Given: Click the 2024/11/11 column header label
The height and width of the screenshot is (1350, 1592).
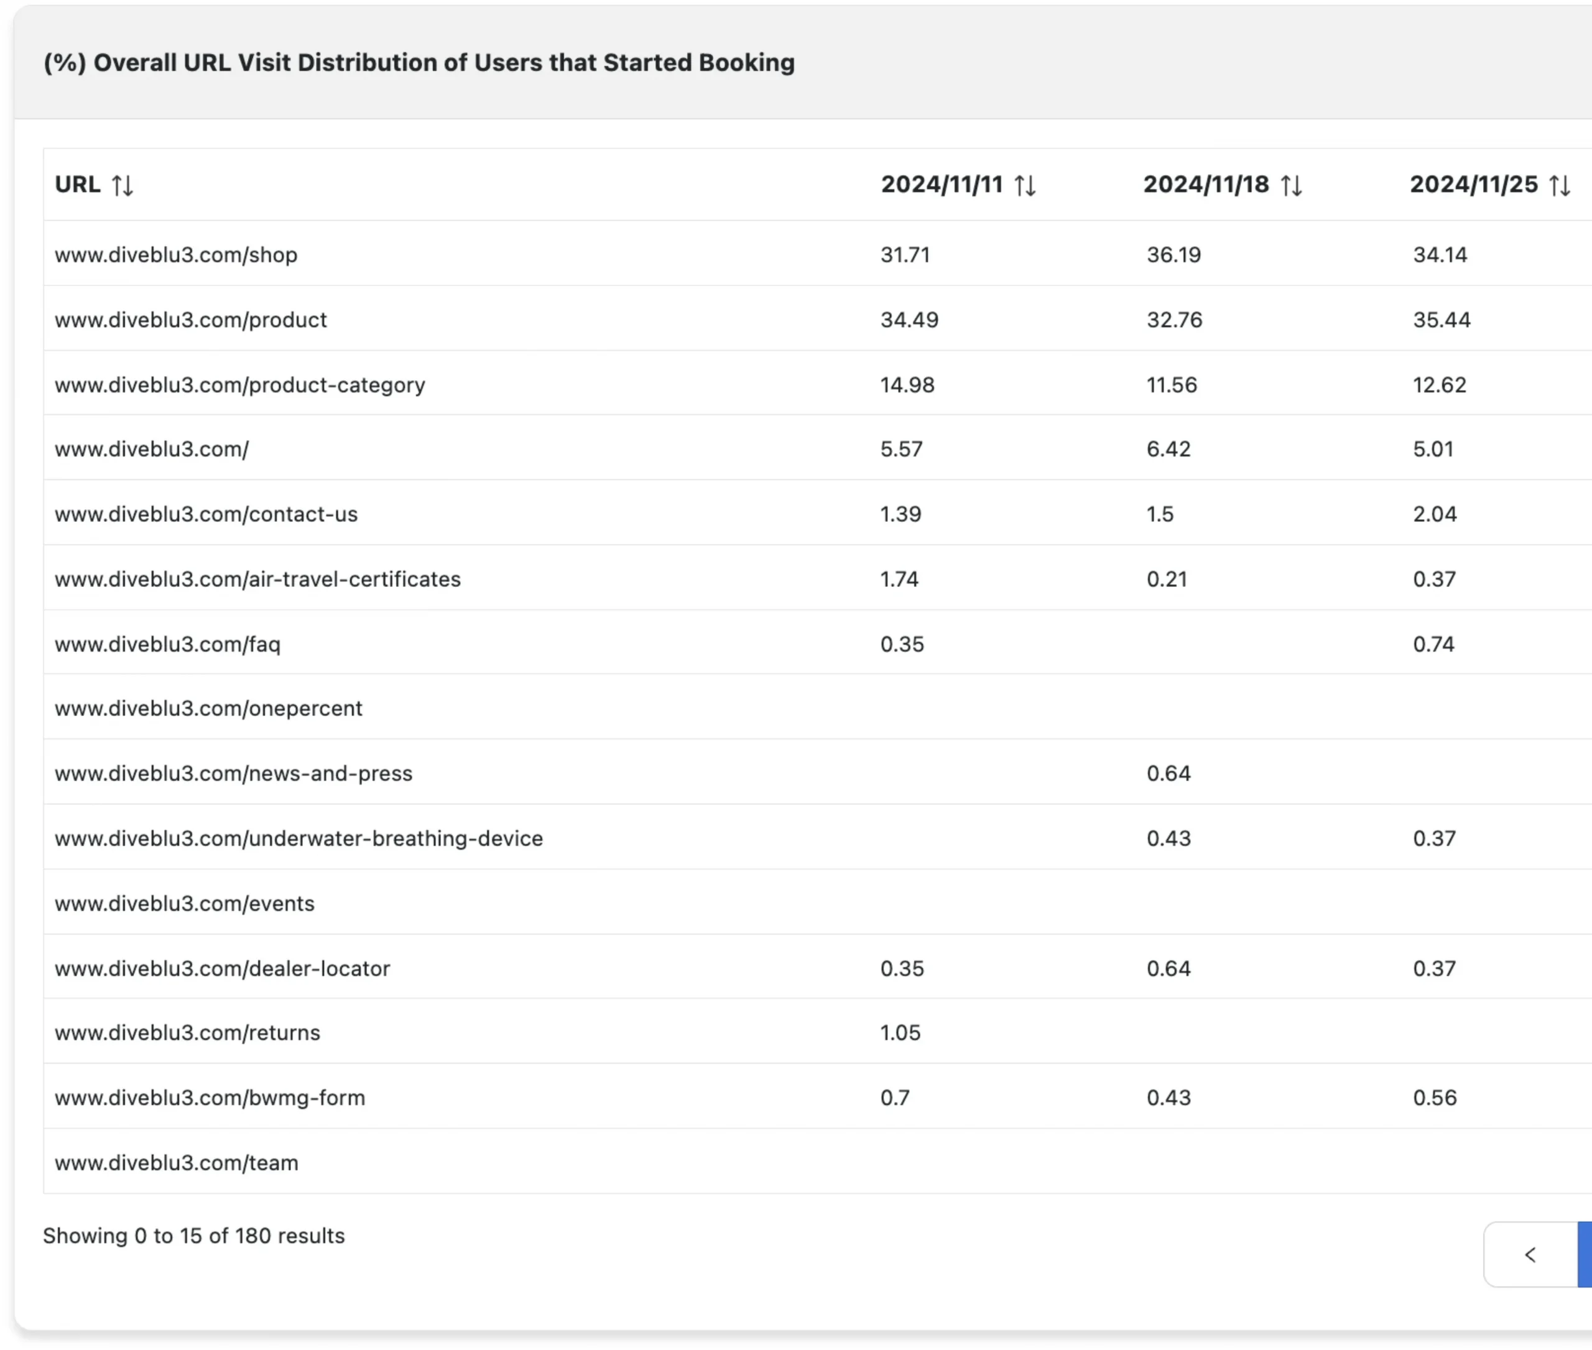Looking at the screenshot, I should (x=942, y=185).
